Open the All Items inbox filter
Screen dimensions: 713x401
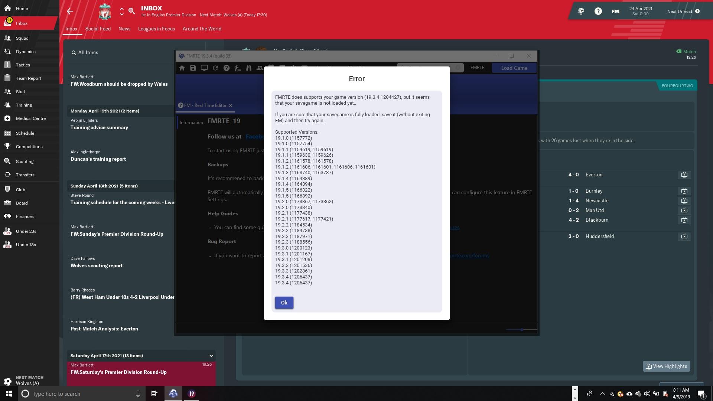(x=85, y=52)
